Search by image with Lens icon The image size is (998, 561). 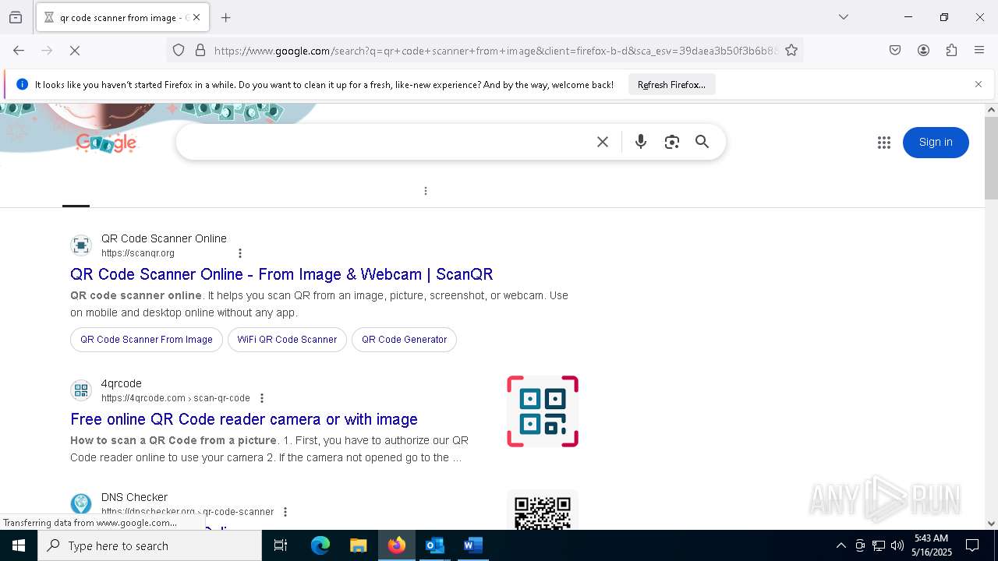672,142
